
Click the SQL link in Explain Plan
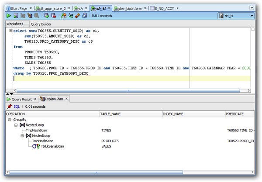click(17, 106)
